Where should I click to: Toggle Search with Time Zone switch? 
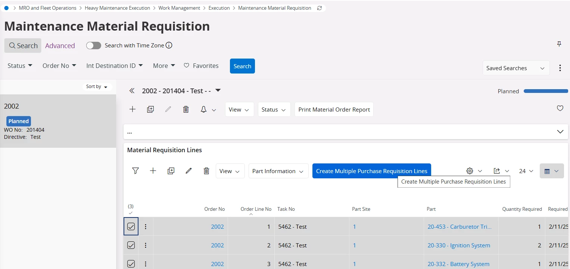click(94, 46)
